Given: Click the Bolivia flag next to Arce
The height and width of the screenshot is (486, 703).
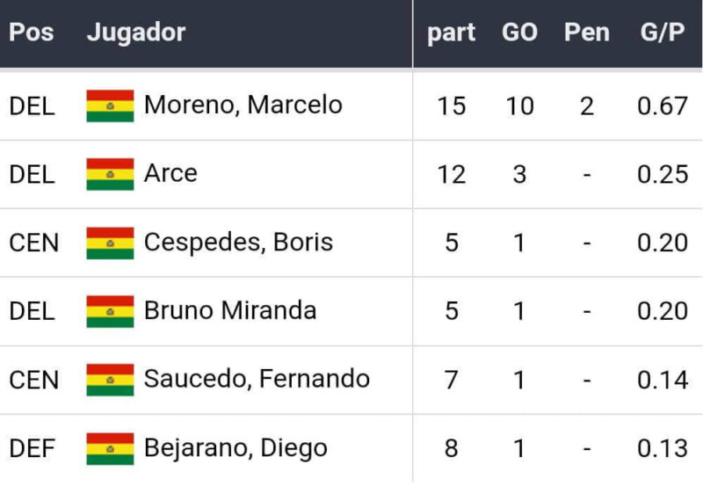Looking at the screenshot, I should click(110, 174).
